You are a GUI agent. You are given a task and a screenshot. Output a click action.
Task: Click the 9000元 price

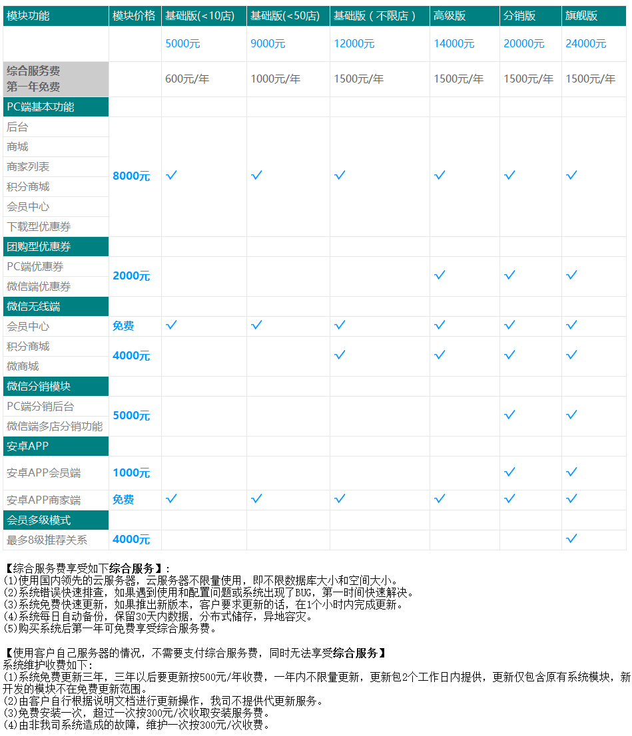click(268, 44)
